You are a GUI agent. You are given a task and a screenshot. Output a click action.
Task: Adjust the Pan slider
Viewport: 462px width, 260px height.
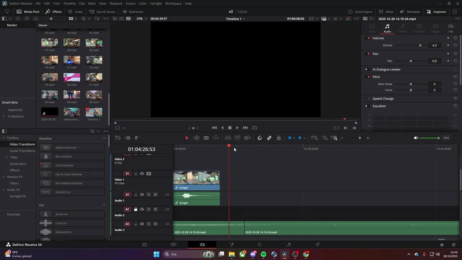[411, 61]
